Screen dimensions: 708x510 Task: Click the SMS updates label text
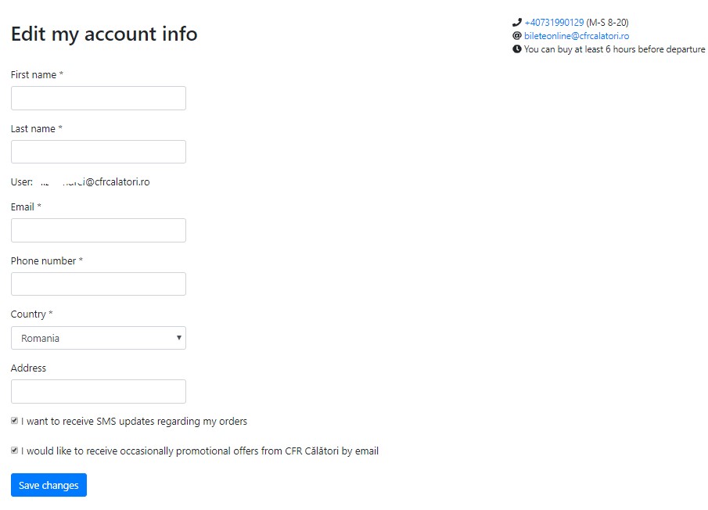[x=134, y=422]
